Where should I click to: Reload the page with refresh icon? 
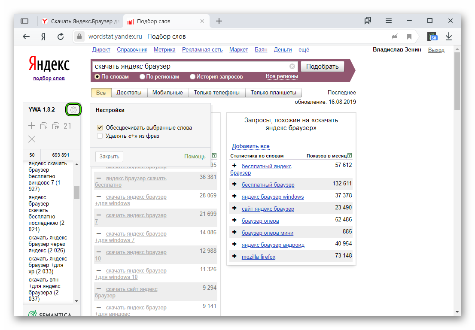click(x=61, y=36)
